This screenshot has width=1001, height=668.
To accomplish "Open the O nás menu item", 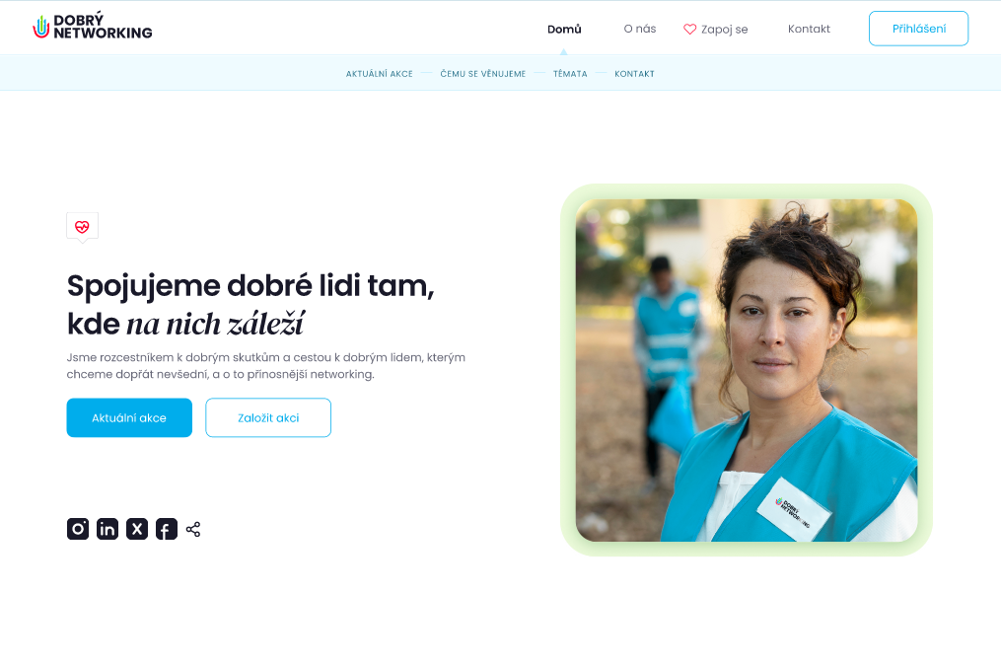I will (x=640, y=29).
